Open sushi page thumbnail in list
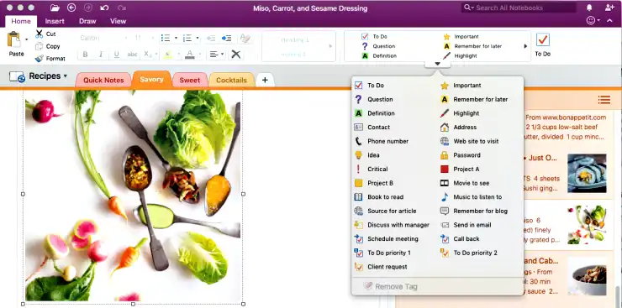The image size is (622, 308). [587, 173]
